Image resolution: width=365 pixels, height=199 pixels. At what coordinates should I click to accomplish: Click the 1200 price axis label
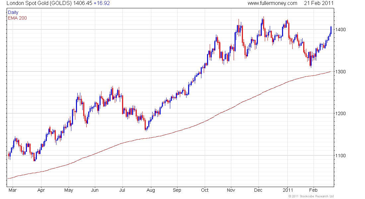coord(340,113)
